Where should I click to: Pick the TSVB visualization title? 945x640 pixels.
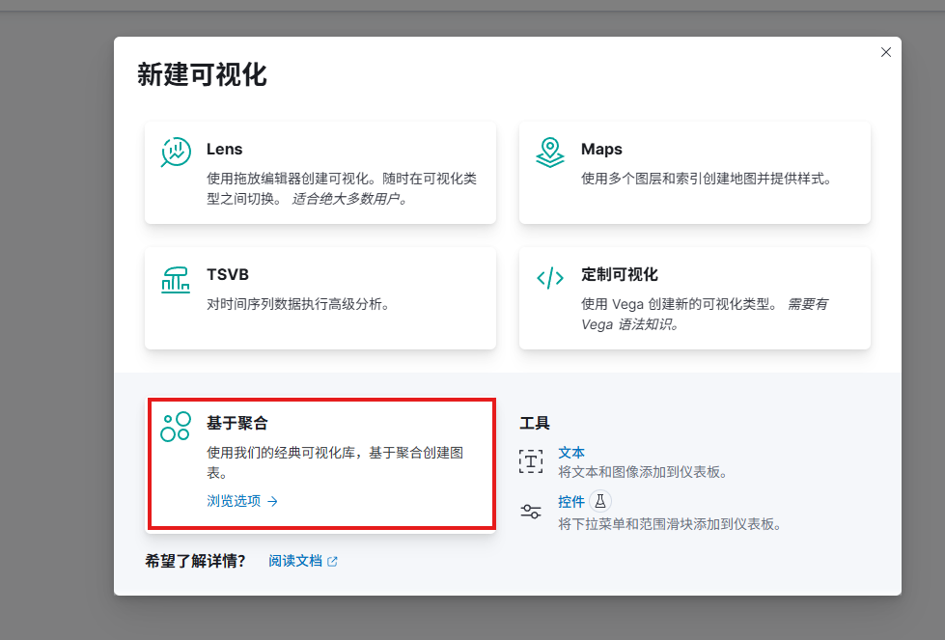point(228,274)
